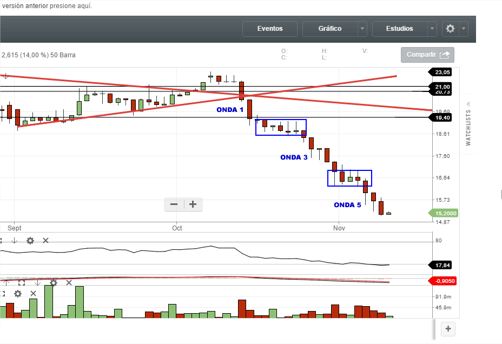Select the 21,00 price level tag
The height and width of the screenshot is (344, 502).
440,87
